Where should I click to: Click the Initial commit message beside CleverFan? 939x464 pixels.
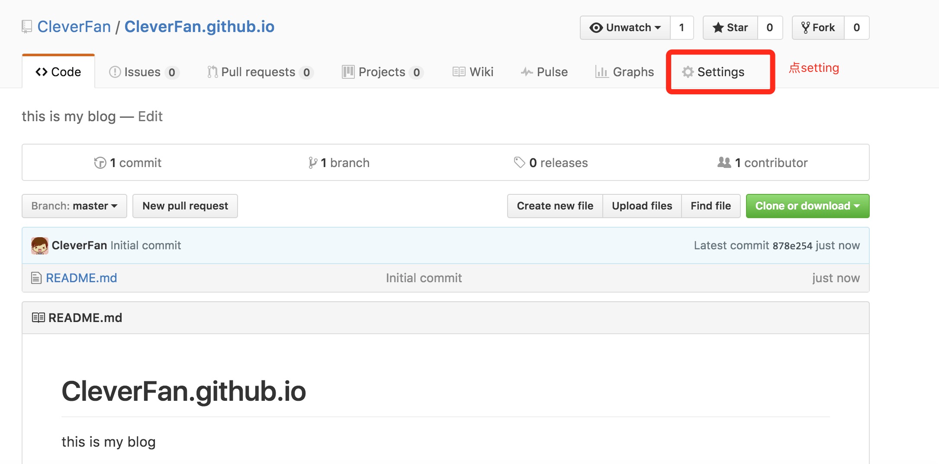146,245
